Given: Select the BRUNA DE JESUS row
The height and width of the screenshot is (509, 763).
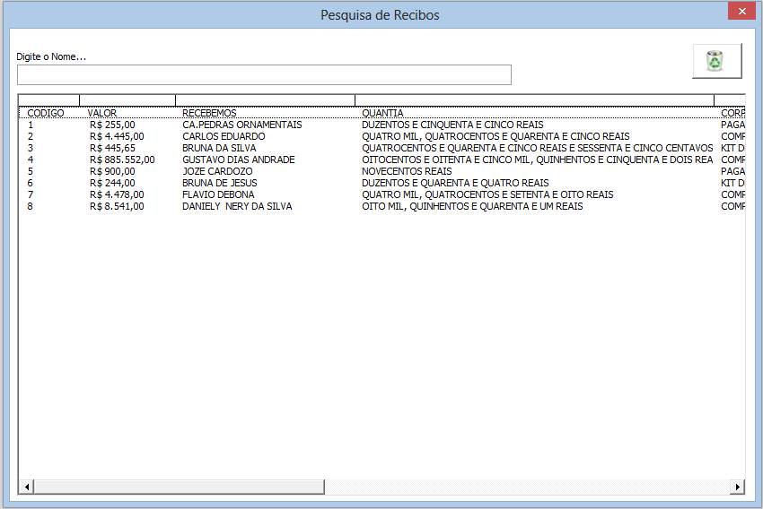Looking at the screenshot, I should 382,183.
